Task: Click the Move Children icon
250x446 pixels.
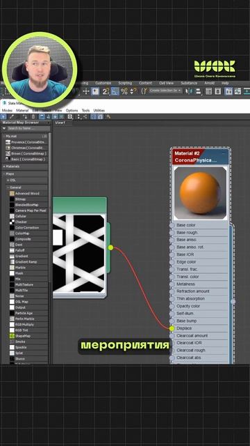Action: pyautogui.click(x=42, y=116)
